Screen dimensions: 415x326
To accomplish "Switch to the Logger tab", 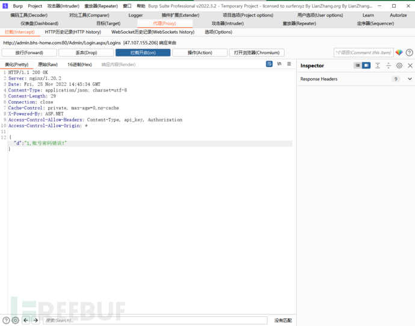I will [x=135, y=16].
